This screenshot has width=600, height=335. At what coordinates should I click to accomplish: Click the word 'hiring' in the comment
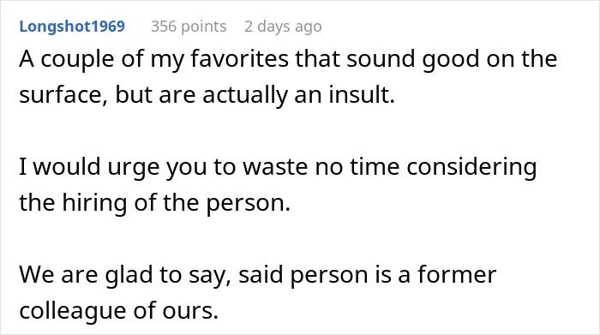coord(94,203)
